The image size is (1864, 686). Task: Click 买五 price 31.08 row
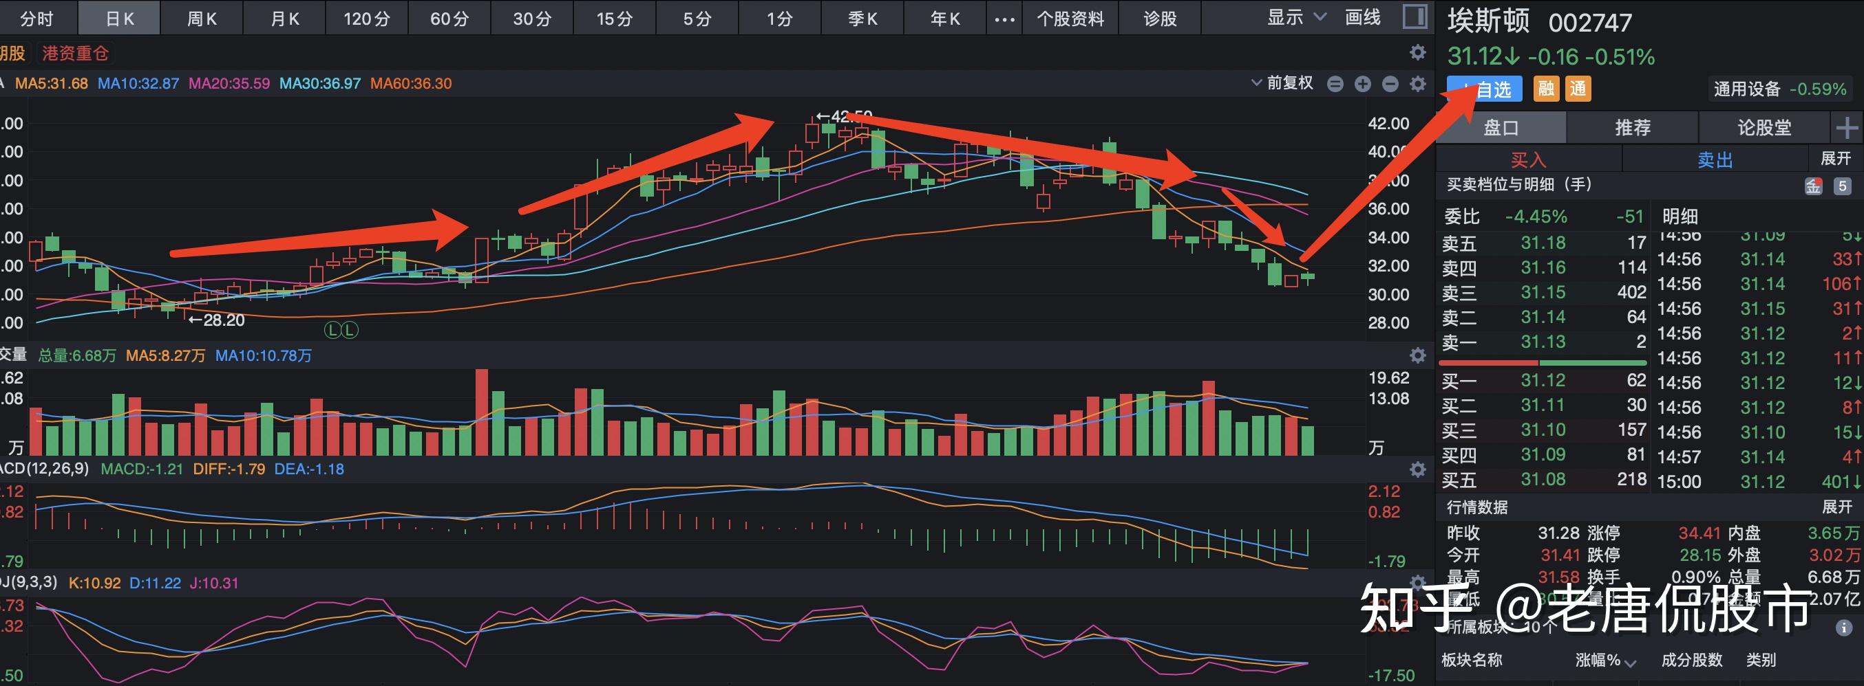(1543, 478)
